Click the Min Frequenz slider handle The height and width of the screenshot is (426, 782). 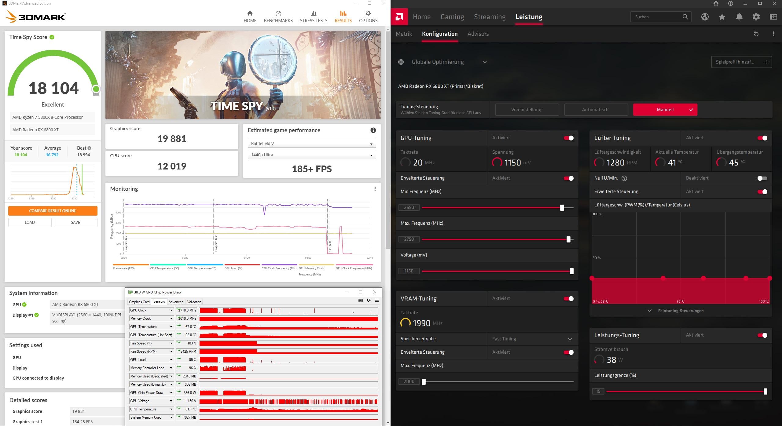562,208
